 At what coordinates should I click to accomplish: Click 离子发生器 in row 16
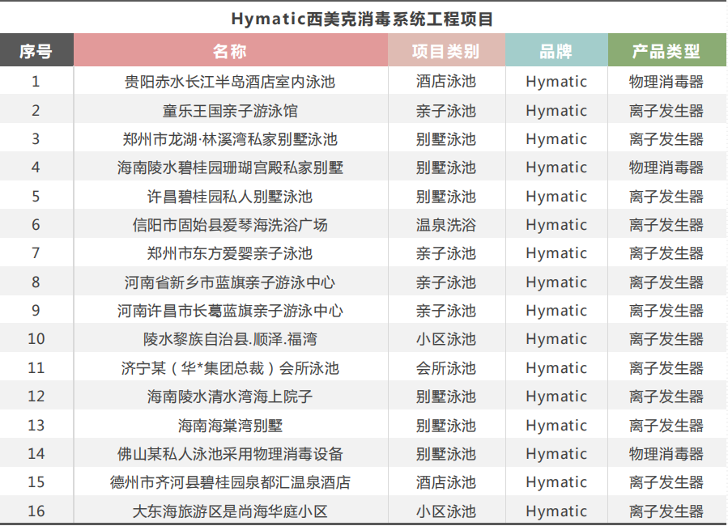pyautogui.click(x=666, y=511)
